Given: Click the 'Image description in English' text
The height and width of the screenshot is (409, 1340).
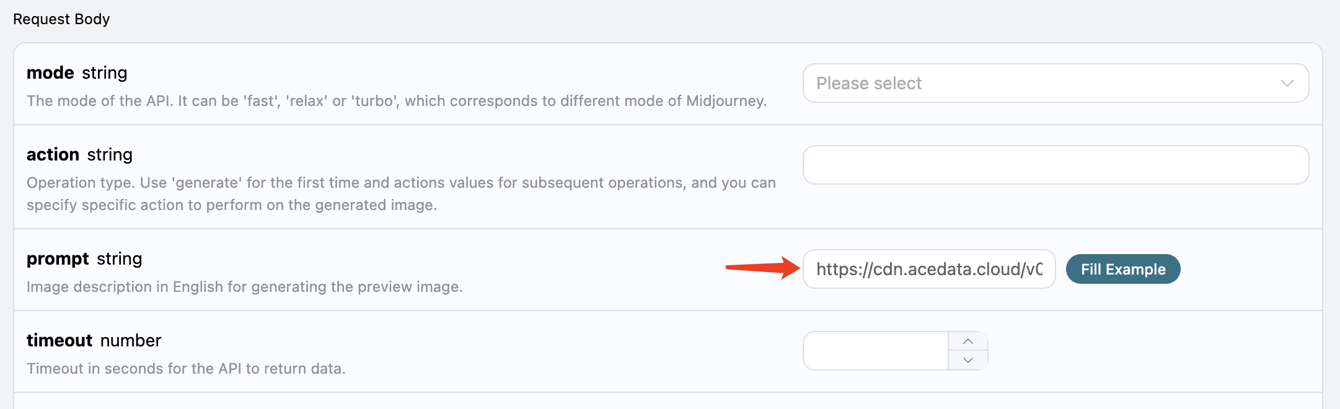Looking at the screenshot, I should click(245, 287).
